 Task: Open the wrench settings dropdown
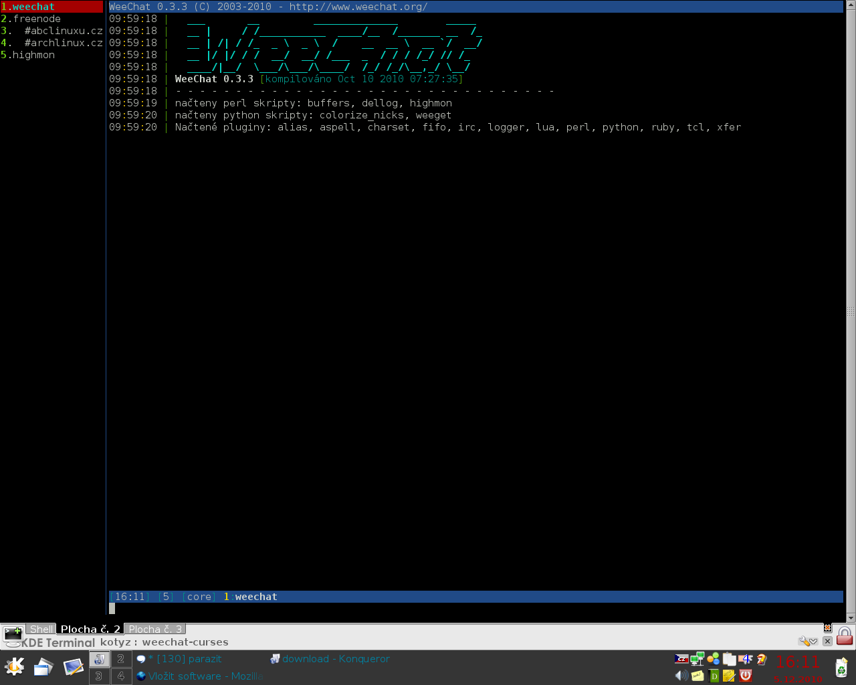click(x=808, y=641)
